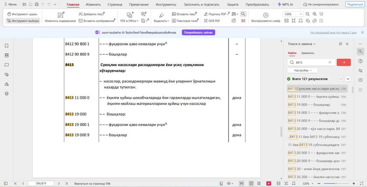This screenshot has height=187, width=367.
Task: Open the Меню main menu
Action: [x=11, y=4]
